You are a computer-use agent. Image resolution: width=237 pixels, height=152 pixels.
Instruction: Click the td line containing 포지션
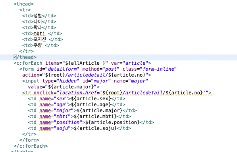42,39
